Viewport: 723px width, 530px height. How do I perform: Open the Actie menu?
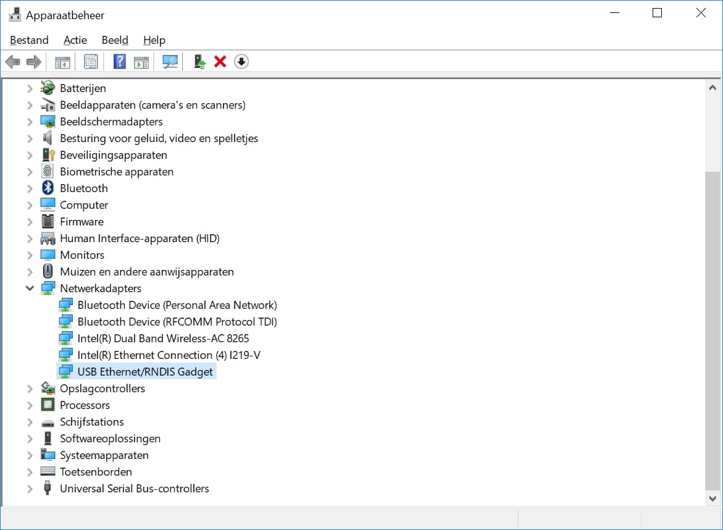[x=75, y=40]
